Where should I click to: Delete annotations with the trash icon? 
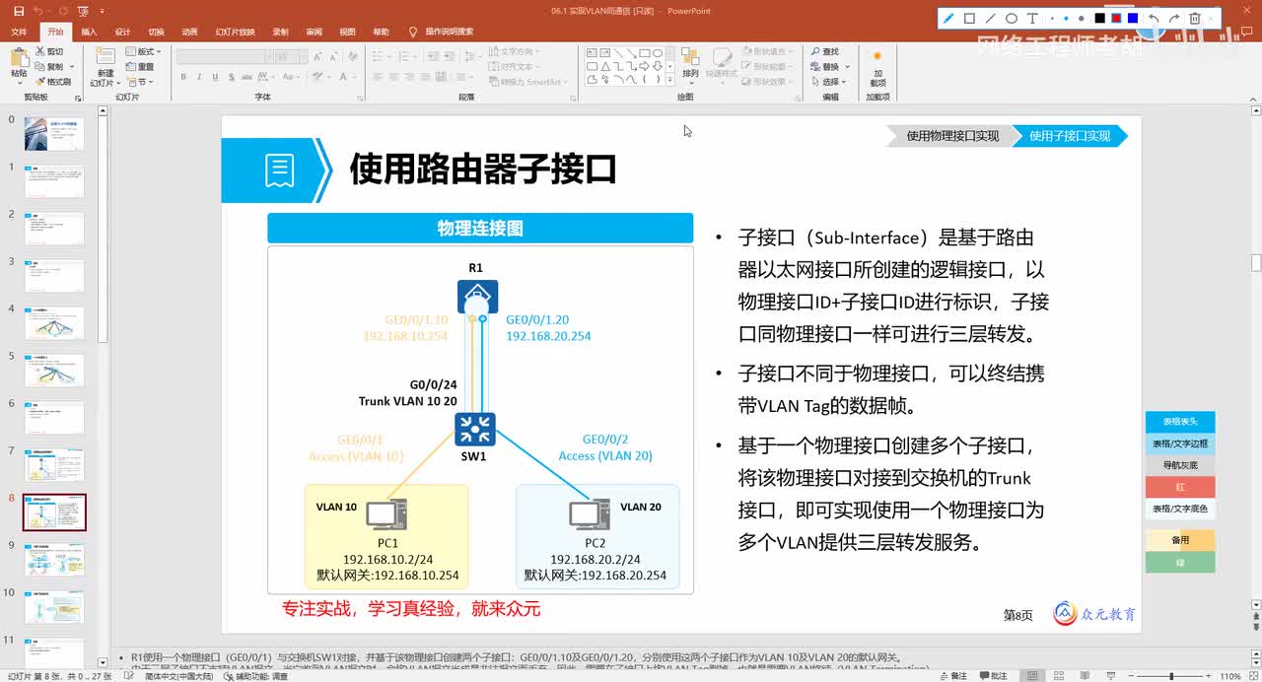click(1195, 18)
